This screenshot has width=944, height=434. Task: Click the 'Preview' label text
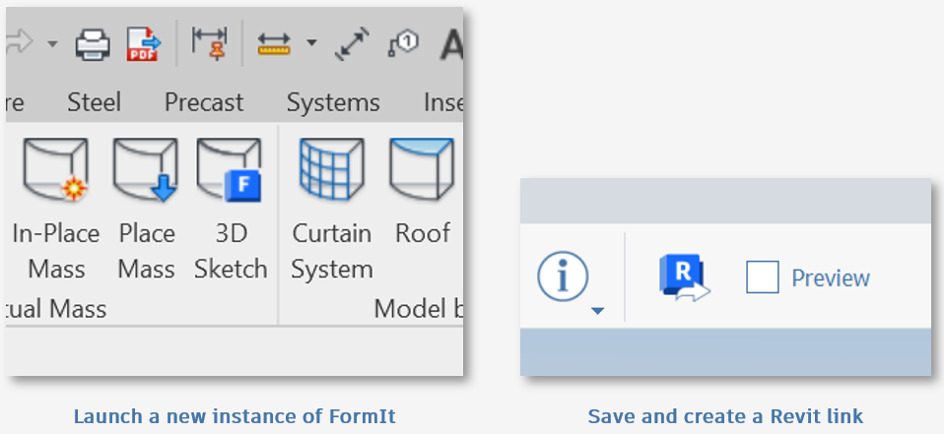831,279
